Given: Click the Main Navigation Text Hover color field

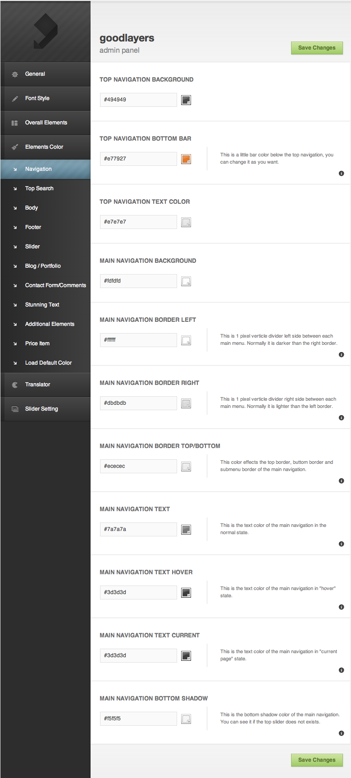Looking at the screenshot, I should pyautogui.click(x=138, y=592).
